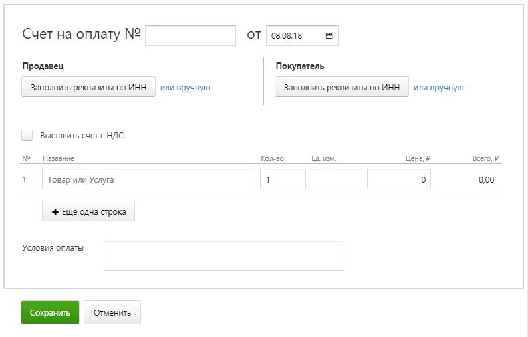Enable the invoice with НДС checkbox
The image size is (528, 337).
click(27, 136)
